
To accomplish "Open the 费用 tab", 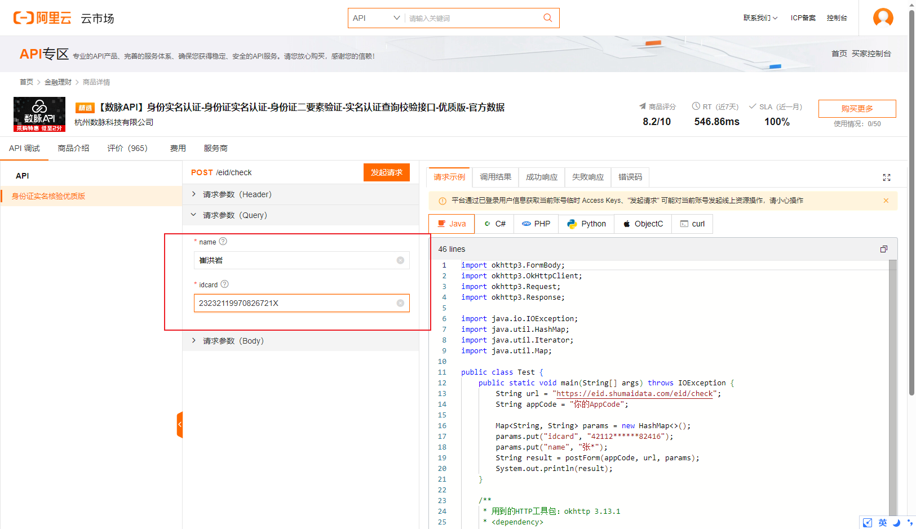I will tap(178, 148).
